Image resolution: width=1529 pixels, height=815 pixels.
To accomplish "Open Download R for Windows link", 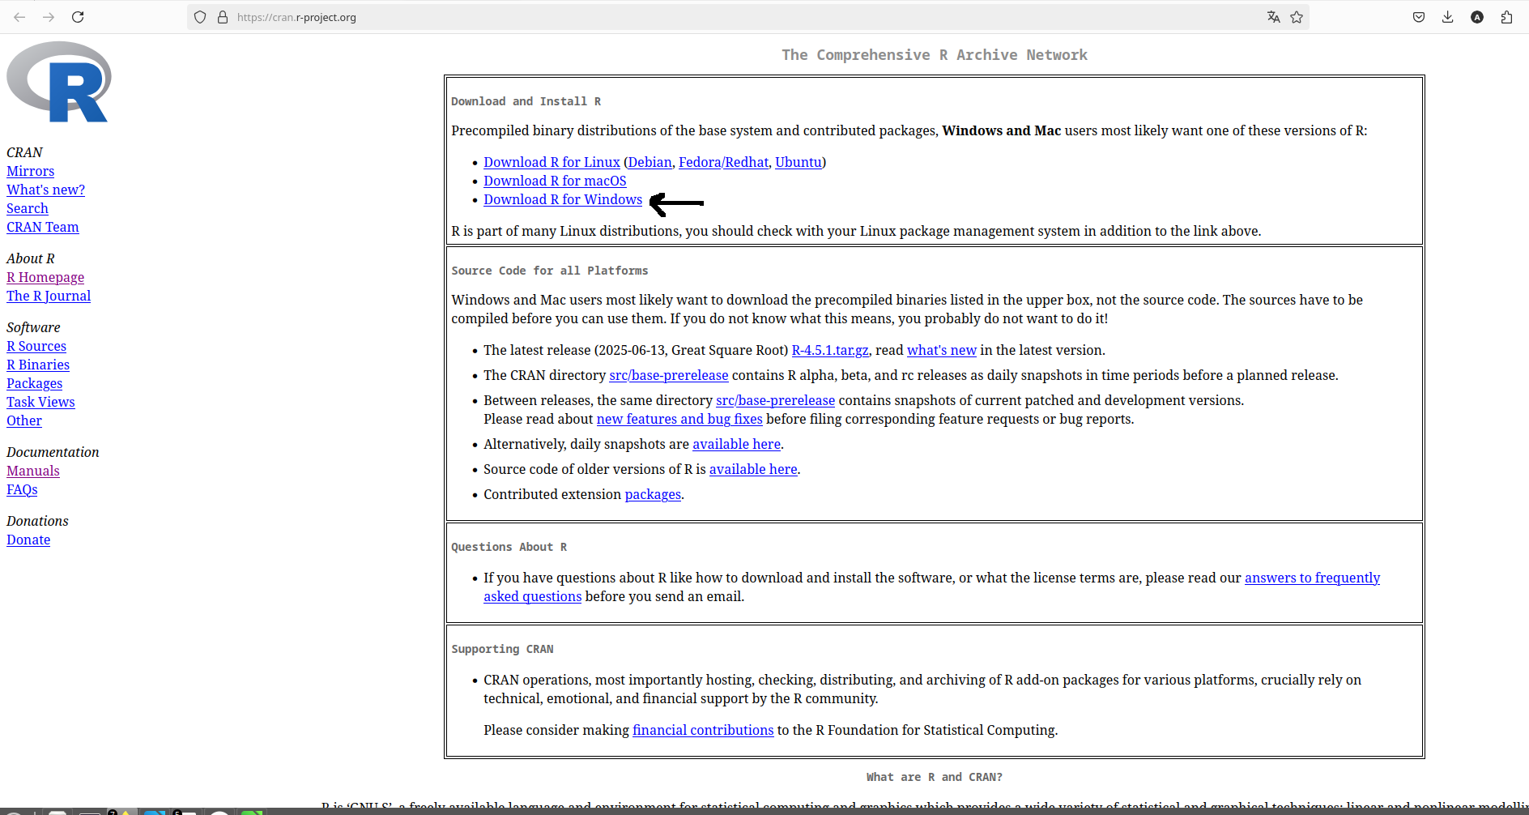I will tap(562, 200).
